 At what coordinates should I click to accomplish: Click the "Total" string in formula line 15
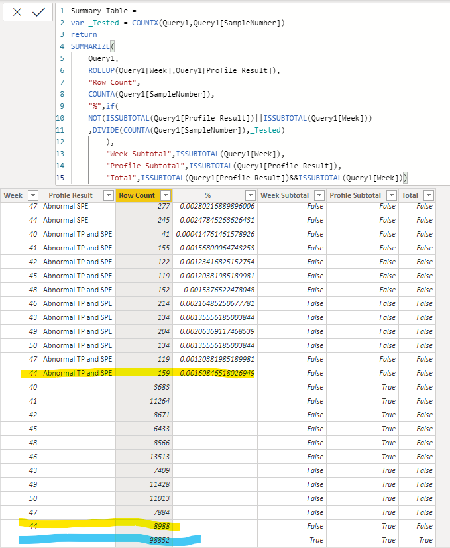(x=121, y=178)
